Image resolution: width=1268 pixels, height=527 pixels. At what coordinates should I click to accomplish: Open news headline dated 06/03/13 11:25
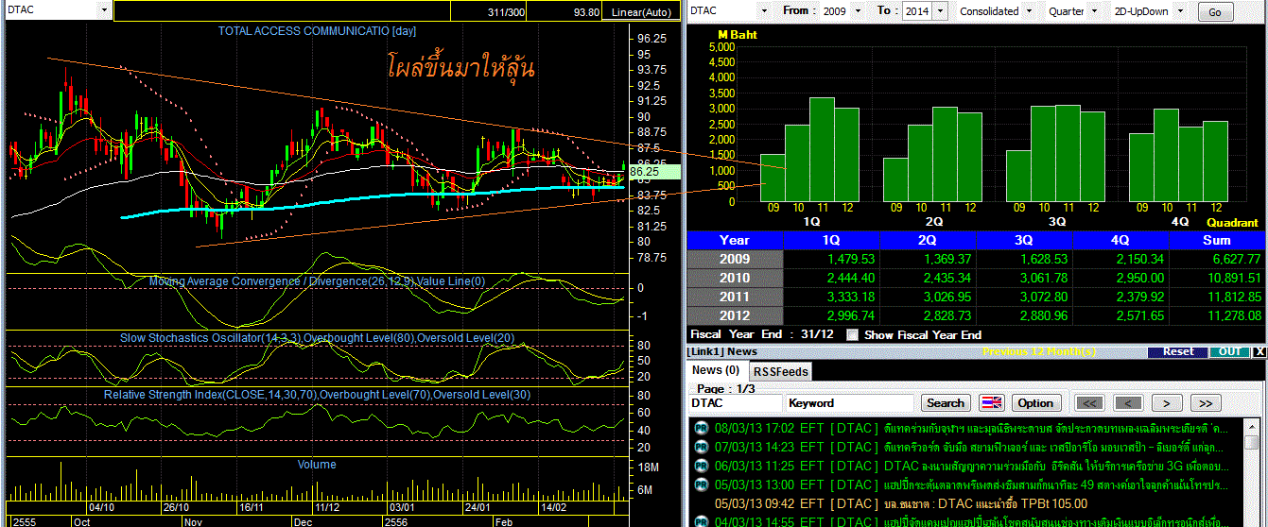[971, 466]
